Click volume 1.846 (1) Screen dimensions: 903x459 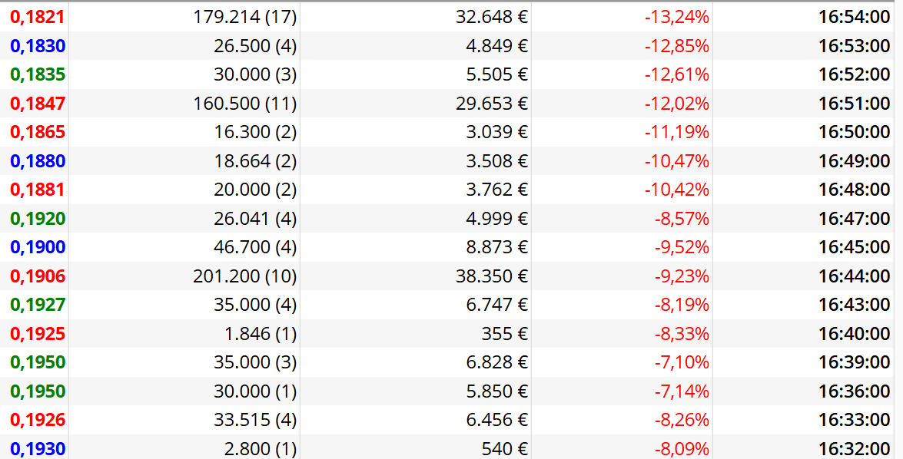click(x=261, y=334)
